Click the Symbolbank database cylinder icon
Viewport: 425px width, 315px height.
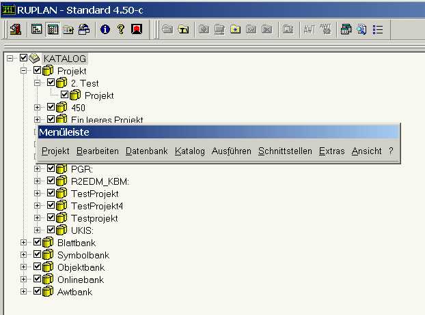48,254
